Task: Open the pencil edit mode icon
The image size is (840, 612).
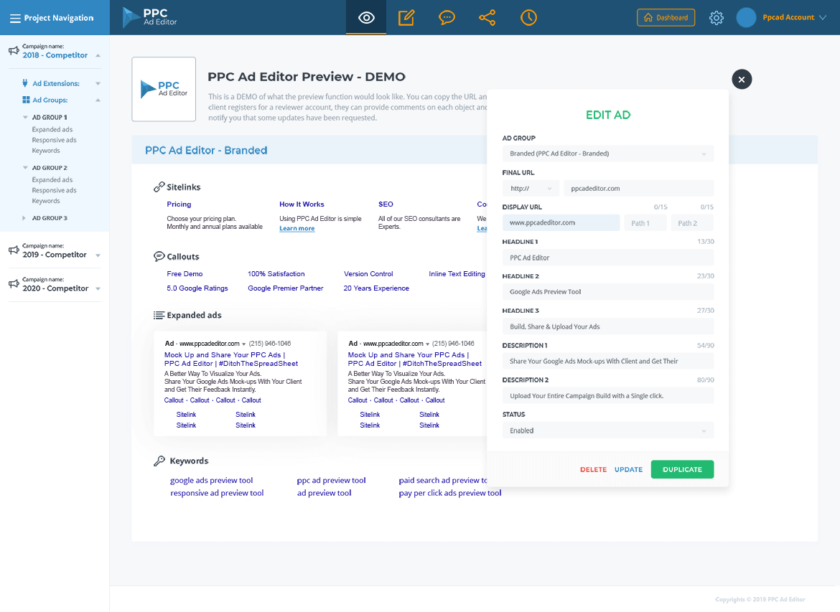Action: click(406, 18)
